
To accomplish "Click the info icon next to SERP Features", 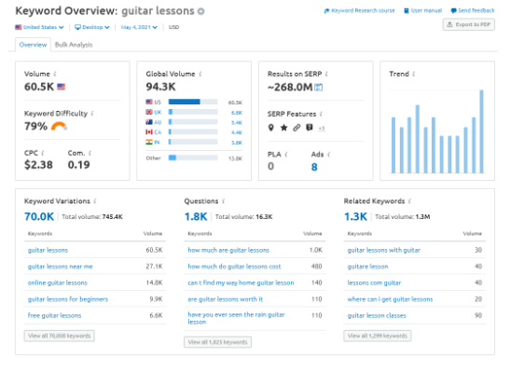I will point(321,114).
